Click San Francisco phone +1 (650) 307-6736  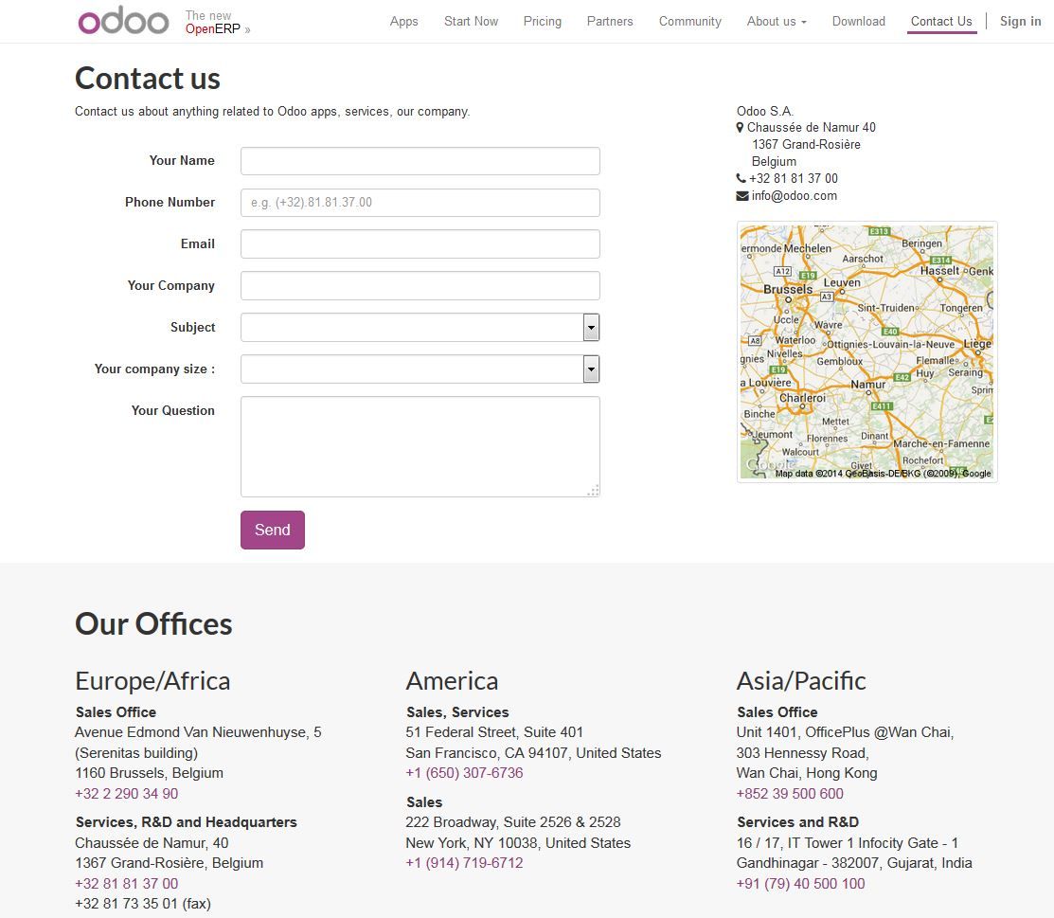pos(464,773)
